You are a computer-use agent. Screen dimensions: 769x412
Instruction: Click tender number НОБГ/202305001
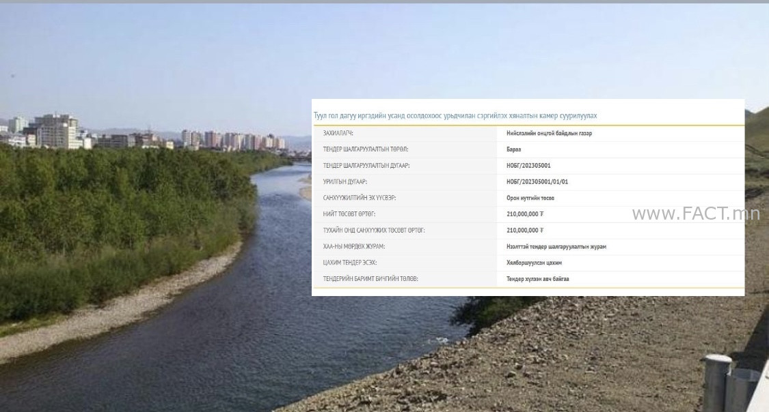(x=528, y=166)
